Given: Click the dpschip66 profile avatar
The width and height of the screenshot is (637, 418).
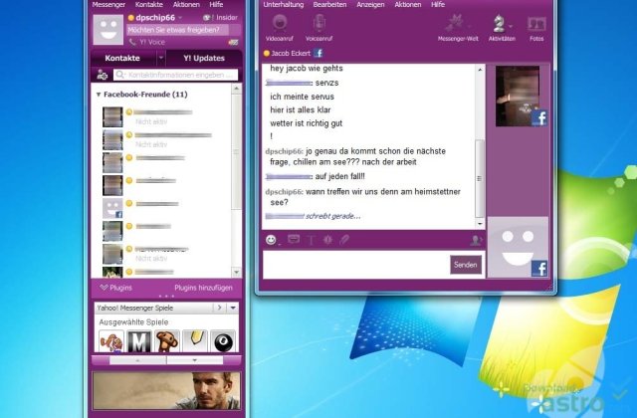Looking at the screenshot, I should (x=108, y=30).
